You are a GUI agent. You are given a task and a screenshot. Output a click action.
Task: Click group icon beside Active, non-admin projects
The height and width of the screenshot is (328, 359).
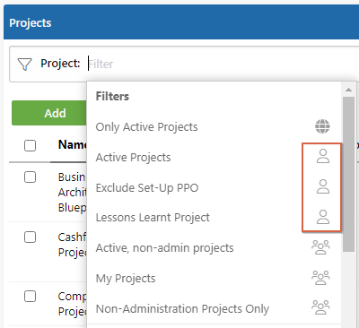pos(320,247)
